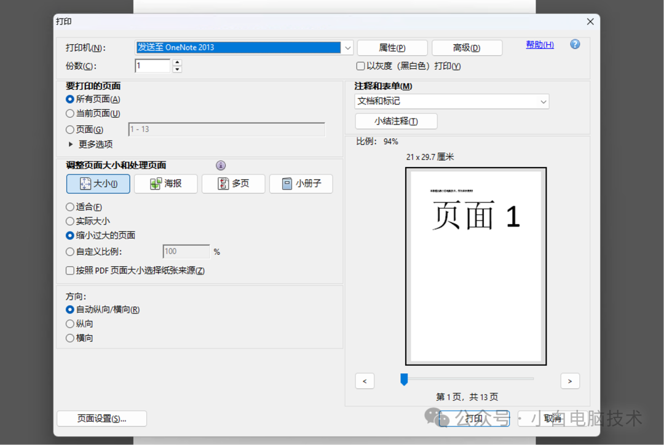Image resolution: width=664 pixels, height=445 pixels.
Task: Go to previous page with left arrow
Action: click(364, 381)
